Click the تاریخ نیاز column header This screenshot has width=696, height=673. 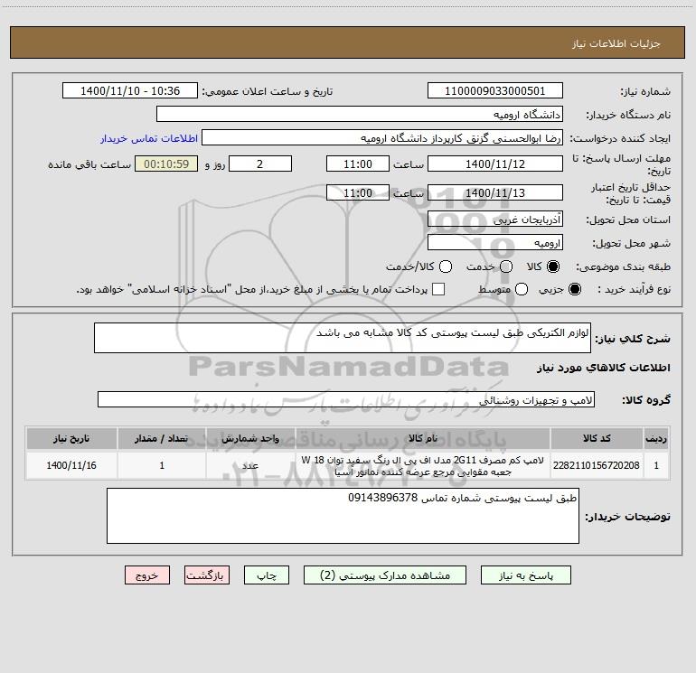tap(71, 438)
